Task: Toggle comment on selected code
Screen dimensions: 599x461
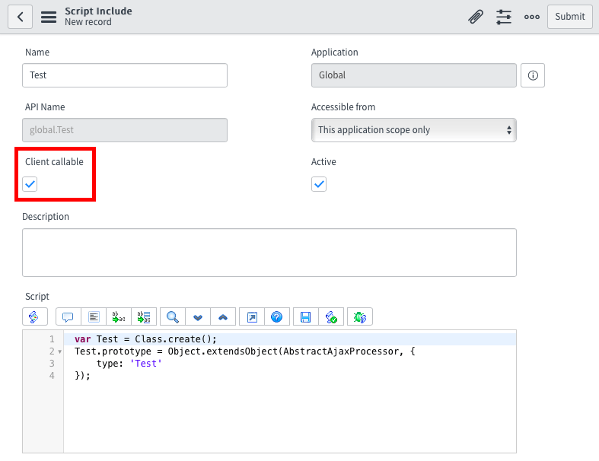Action: click(68, 316)
